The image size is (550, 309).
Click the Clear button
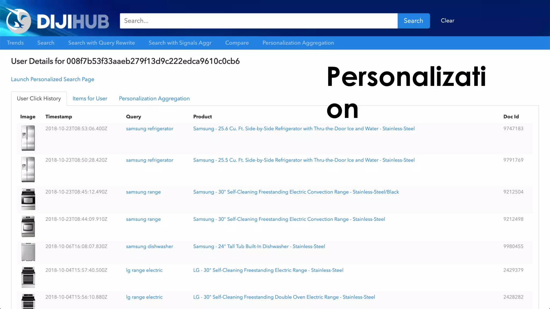point(447,21)
